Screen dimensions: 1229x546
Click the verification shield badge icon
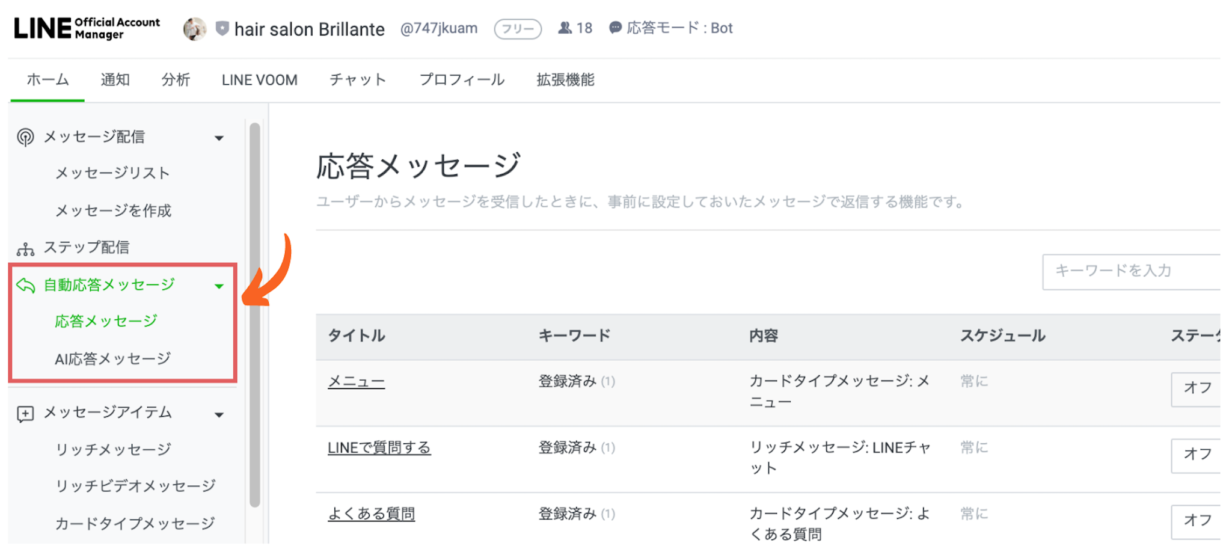pos(222,28)
